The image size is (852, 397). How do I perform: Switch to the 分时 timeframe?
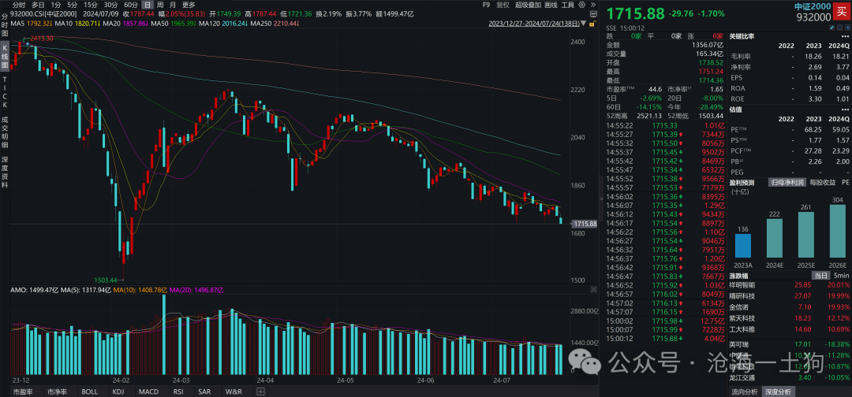coord(19,5)
